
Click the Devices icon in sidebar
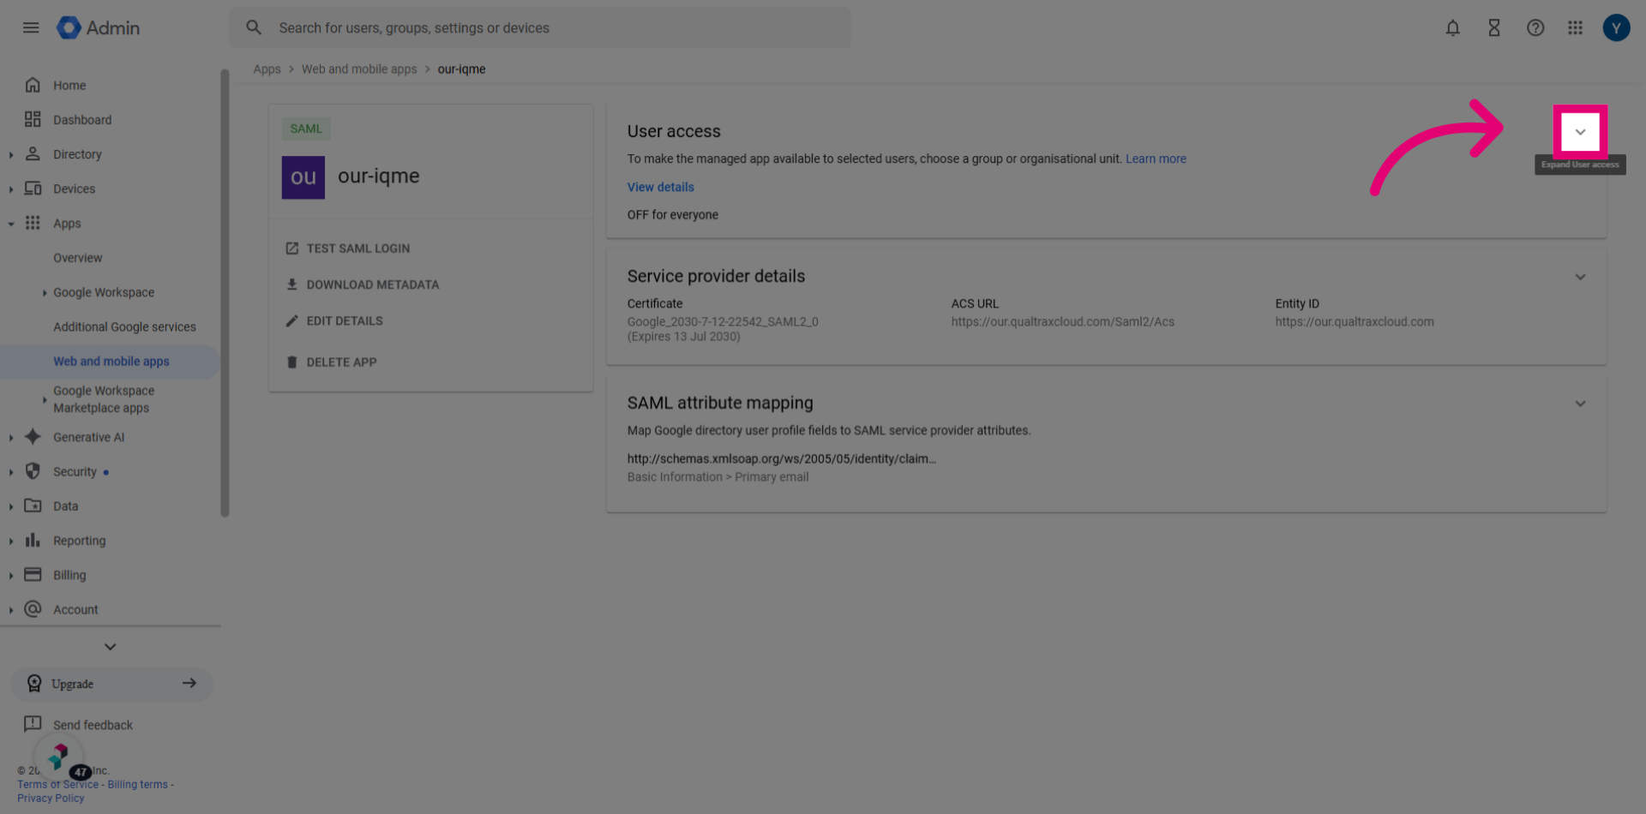(33, 188)
